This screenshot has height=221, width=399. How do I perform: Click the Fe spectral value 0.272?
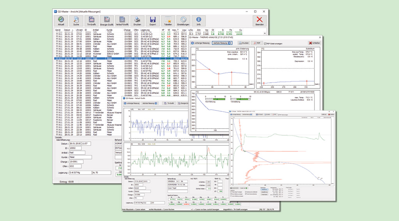point(179,200)
